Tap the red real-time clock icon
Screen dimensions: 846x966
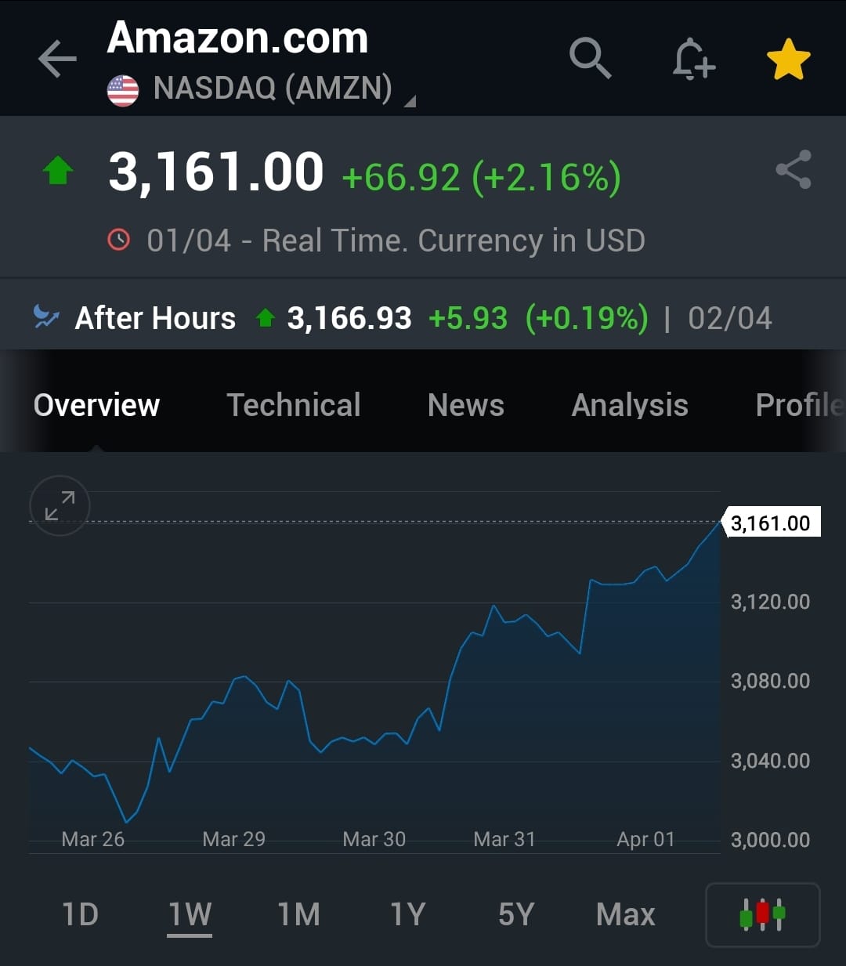click(118, 240)
